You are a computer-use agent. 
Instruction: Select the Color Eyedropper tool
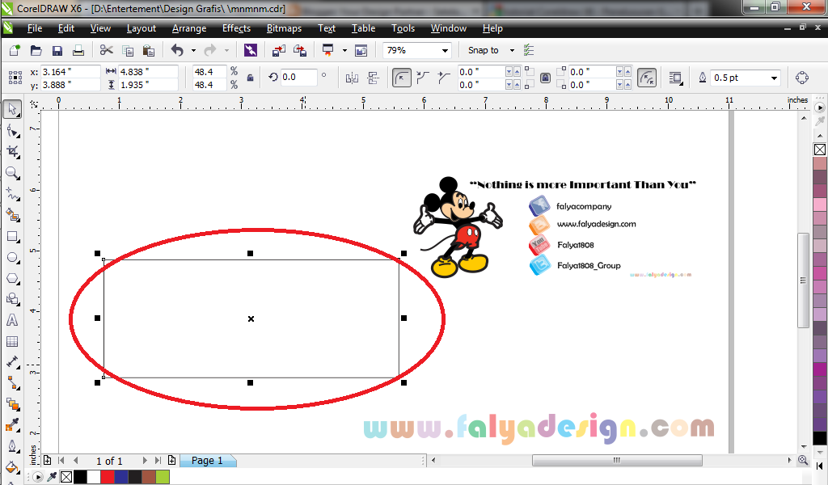[x=12, y=425]
